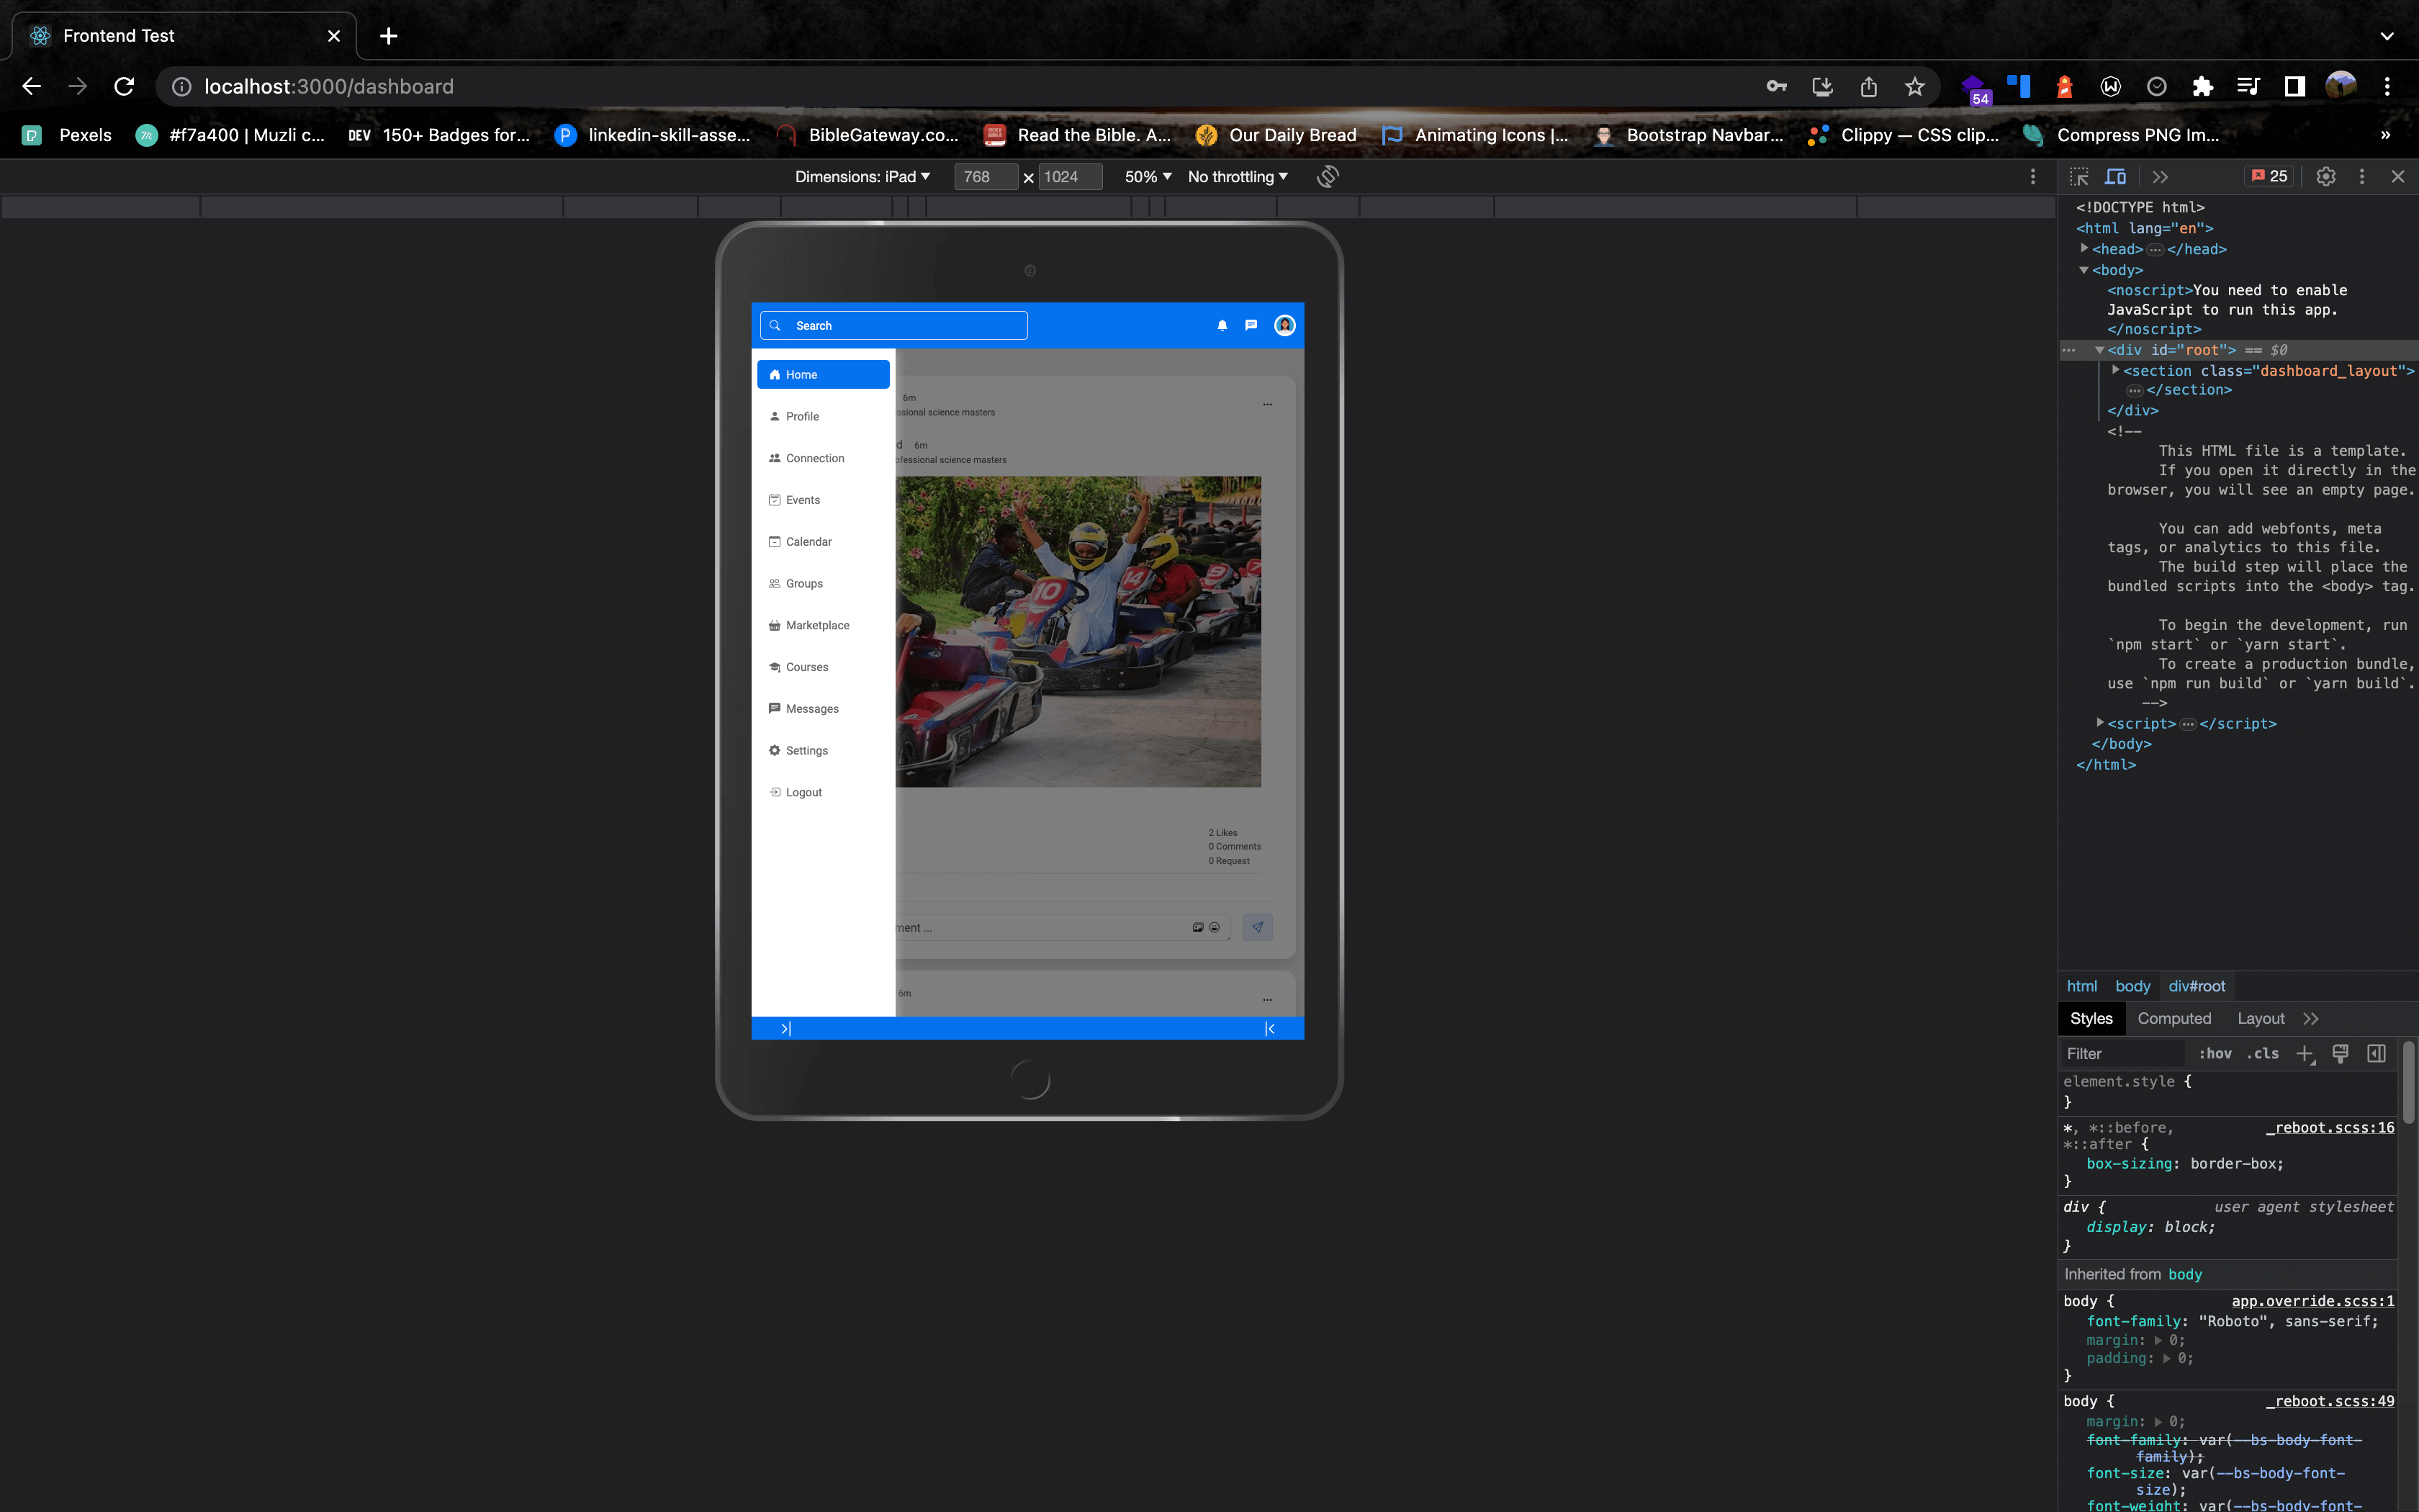The width and height of the screenshot is (2419, 1512).
Task: Open the DevTools errors counter showing 25
Action: 2269,176
